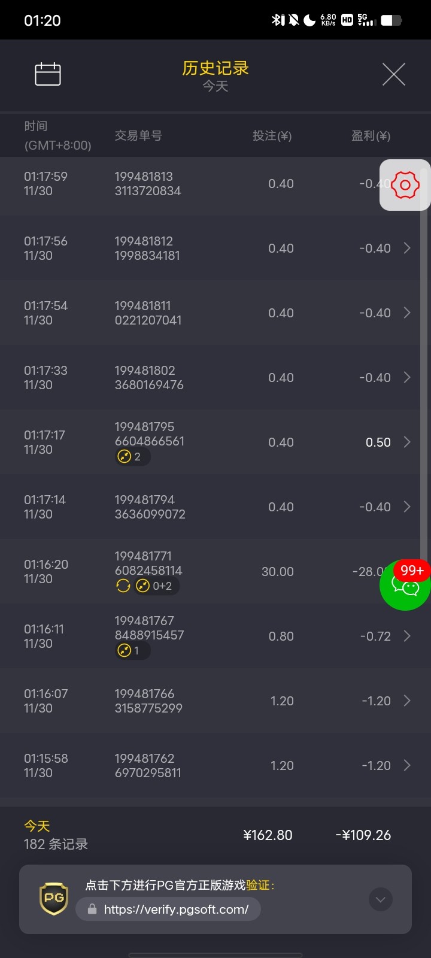This screenshot has width=431, height=958.
Task: Click the circular respin icon on the 01:16:20 record
Action: (123, 586)
